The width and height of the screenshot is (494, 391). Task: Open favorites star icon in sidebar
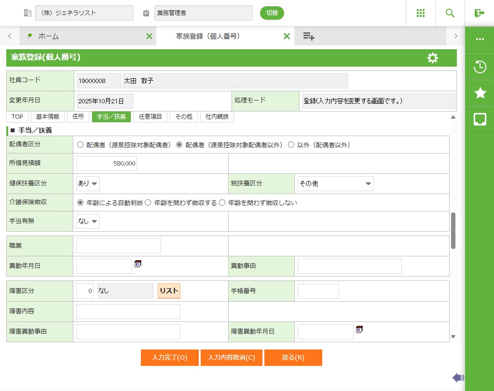(480, 93)
